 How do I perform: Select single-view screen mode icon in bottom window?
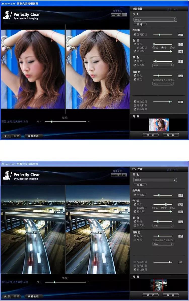(114, 175)
